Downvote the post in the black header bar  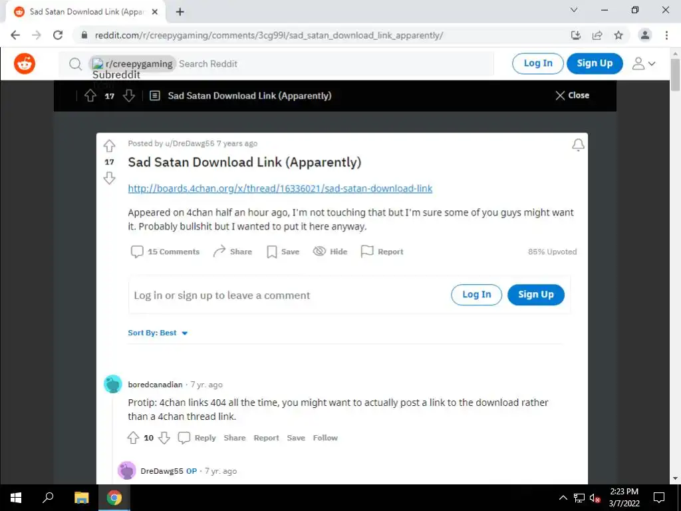[x=128, y=96]
